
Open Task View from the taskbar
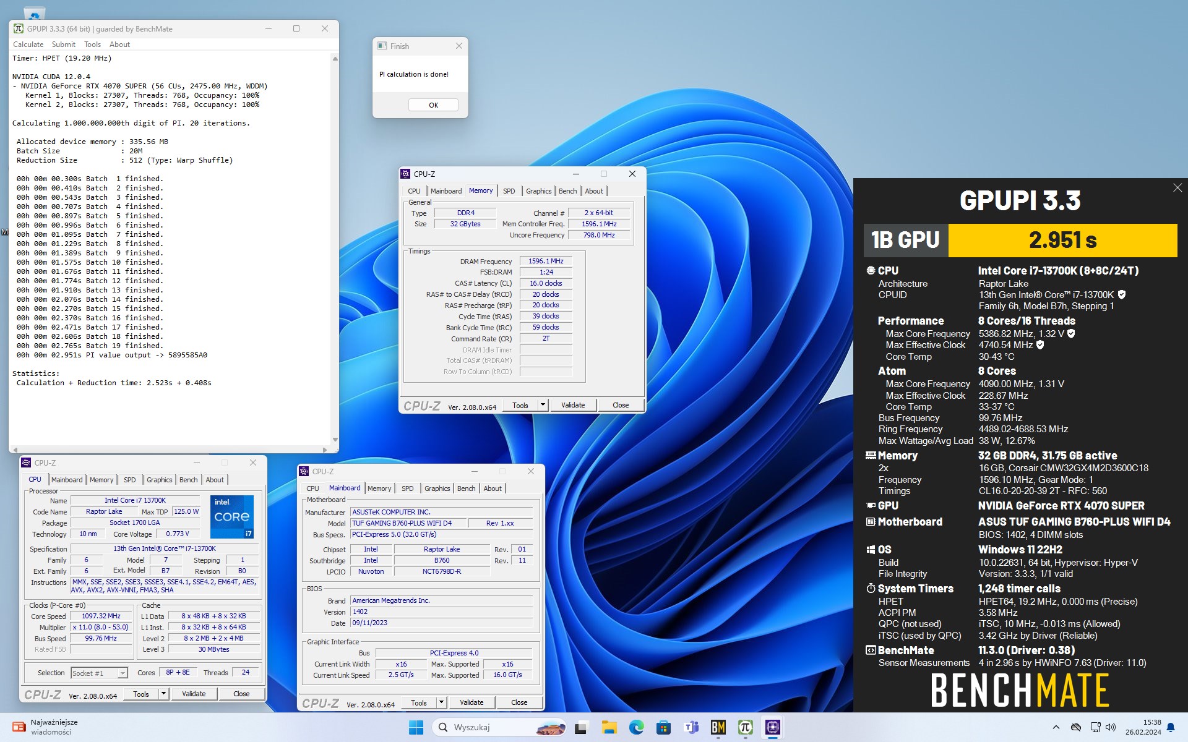pyautogui.click(x=580, y=727)
